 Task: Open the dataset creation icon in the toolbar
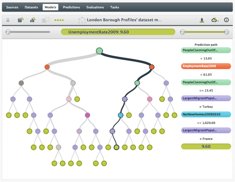[20, 20]
